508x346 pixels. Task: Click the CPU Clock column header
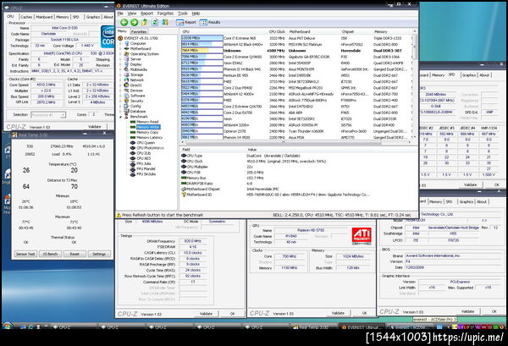(277, 31)
